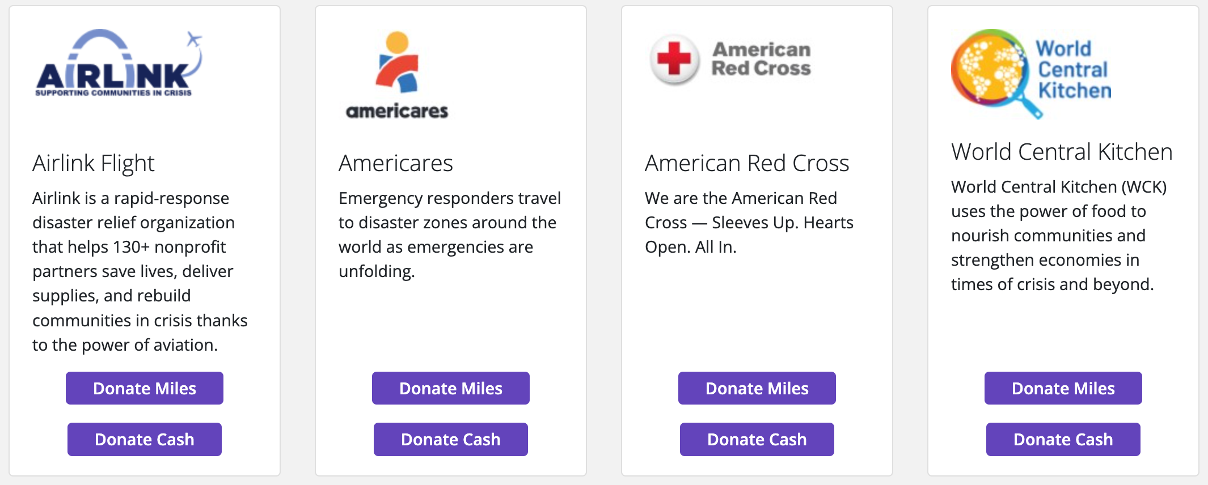Donate Cash to World Central Kitchen
The height and width of the screenshot is (485, 1208).
coord(1062,439)
